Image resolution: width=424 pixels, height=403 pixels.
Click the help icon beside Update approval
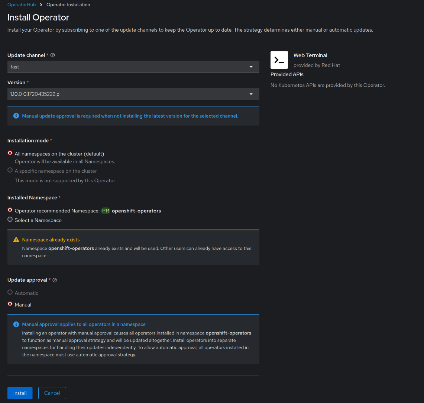(x=55, y=280)
